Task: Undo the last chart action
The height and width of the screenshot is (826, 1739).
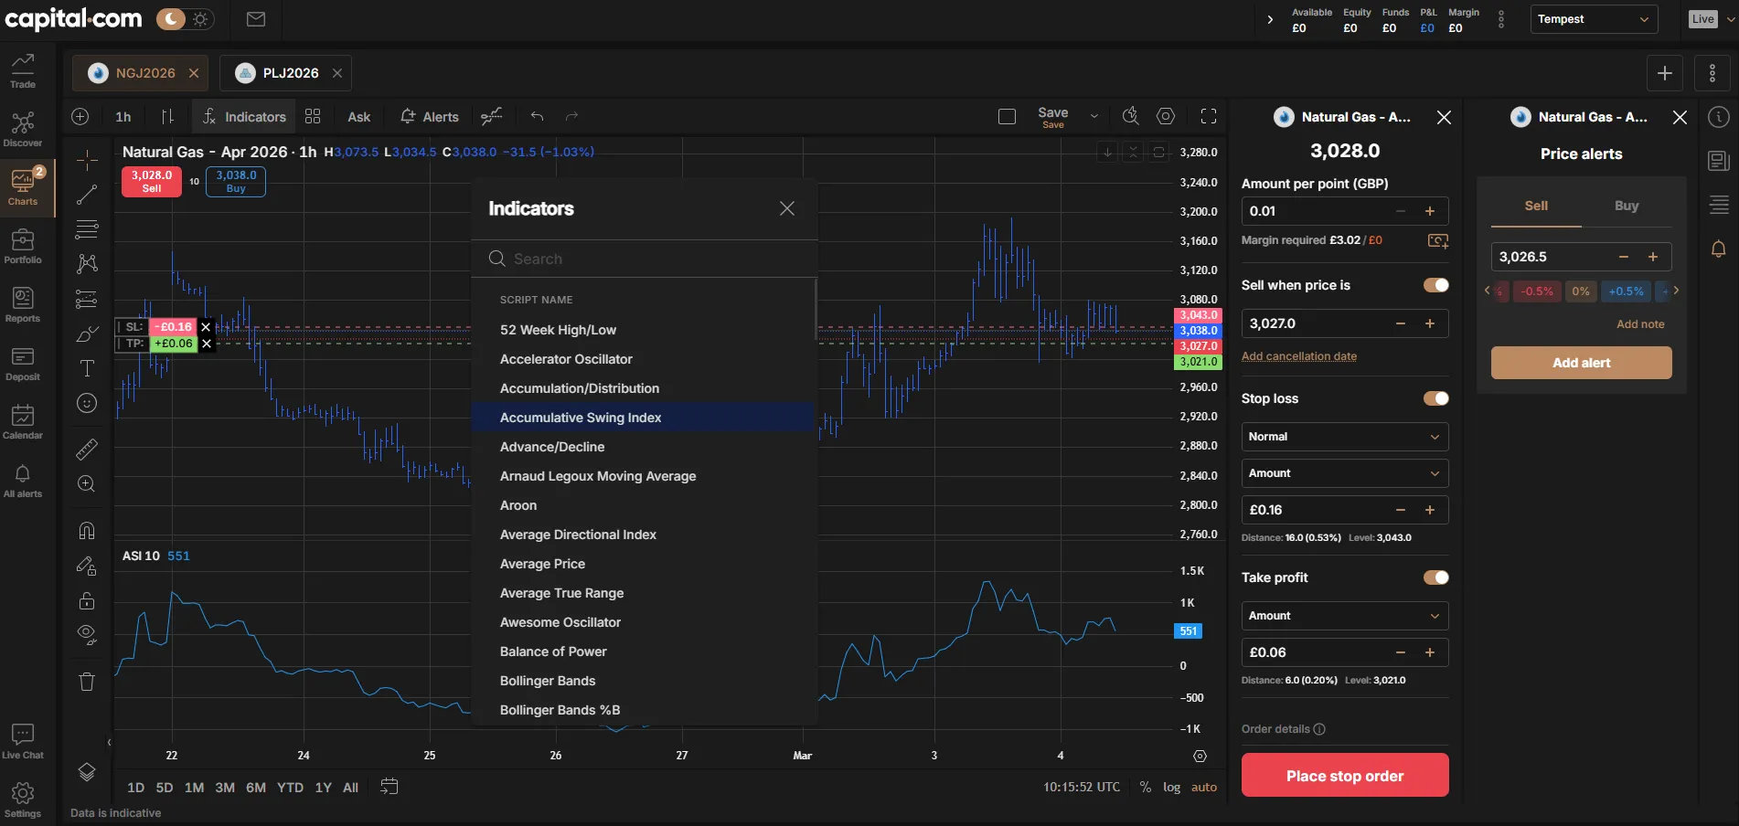Action: click(537, 116)
